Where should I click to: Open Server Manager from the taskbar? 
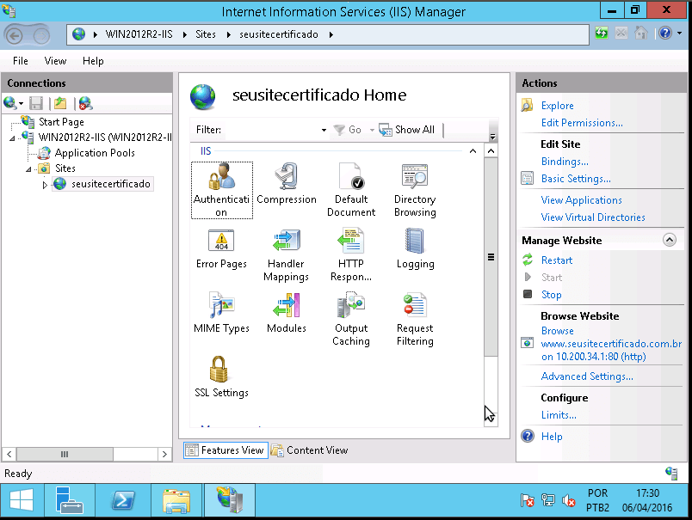pyautogui.click(x=70, y=500)
